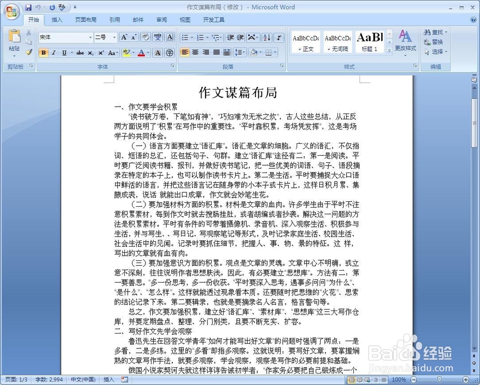Open Word Help question mark icon
The height and width of the screenshot is (385, 480).
[x=473, y=20]
